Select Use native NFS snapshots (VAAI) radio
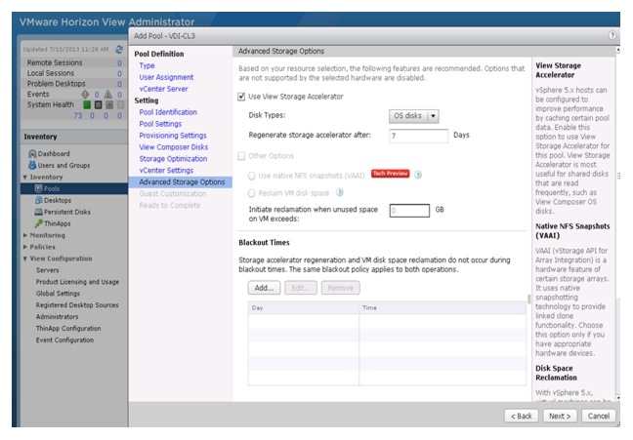The width and height of the screenshot is (633, 440). click(x=251, y=176)
